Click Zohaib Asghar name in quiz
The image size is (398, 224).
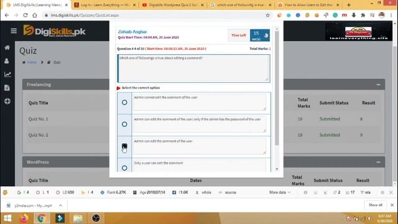pyautogui.click(x=132, y=32)
